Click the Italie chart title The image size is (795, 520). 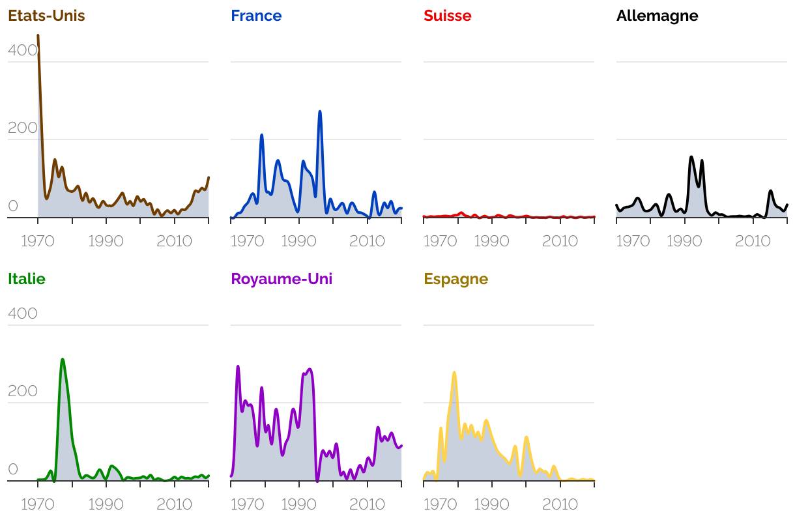(27, 279)
